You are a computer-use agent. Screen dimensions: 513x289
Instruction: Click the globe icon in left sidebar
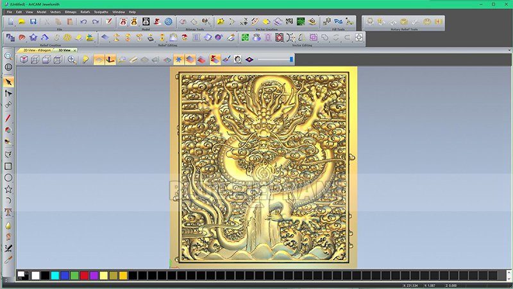pos(8,67)
